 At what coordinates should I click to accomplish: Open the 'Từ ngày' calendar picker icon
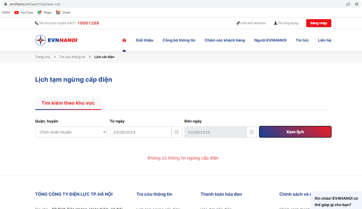pyautogui.click(x=177, y=132)
